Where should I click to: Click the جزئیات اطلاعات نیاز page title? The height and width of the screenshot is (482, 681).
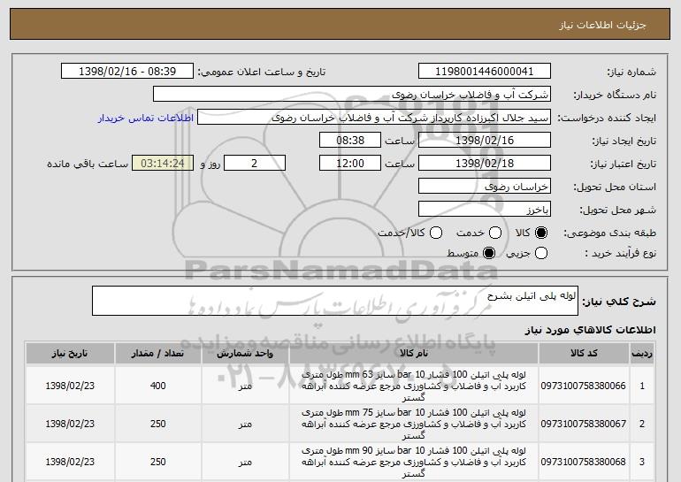point(602,25)
